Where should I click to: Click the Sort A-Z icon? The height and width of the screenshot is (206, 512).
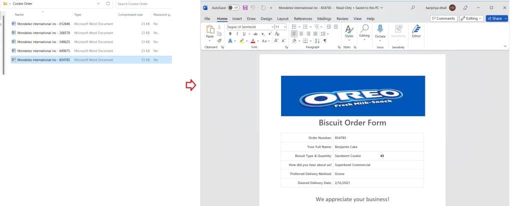[317, 41]
